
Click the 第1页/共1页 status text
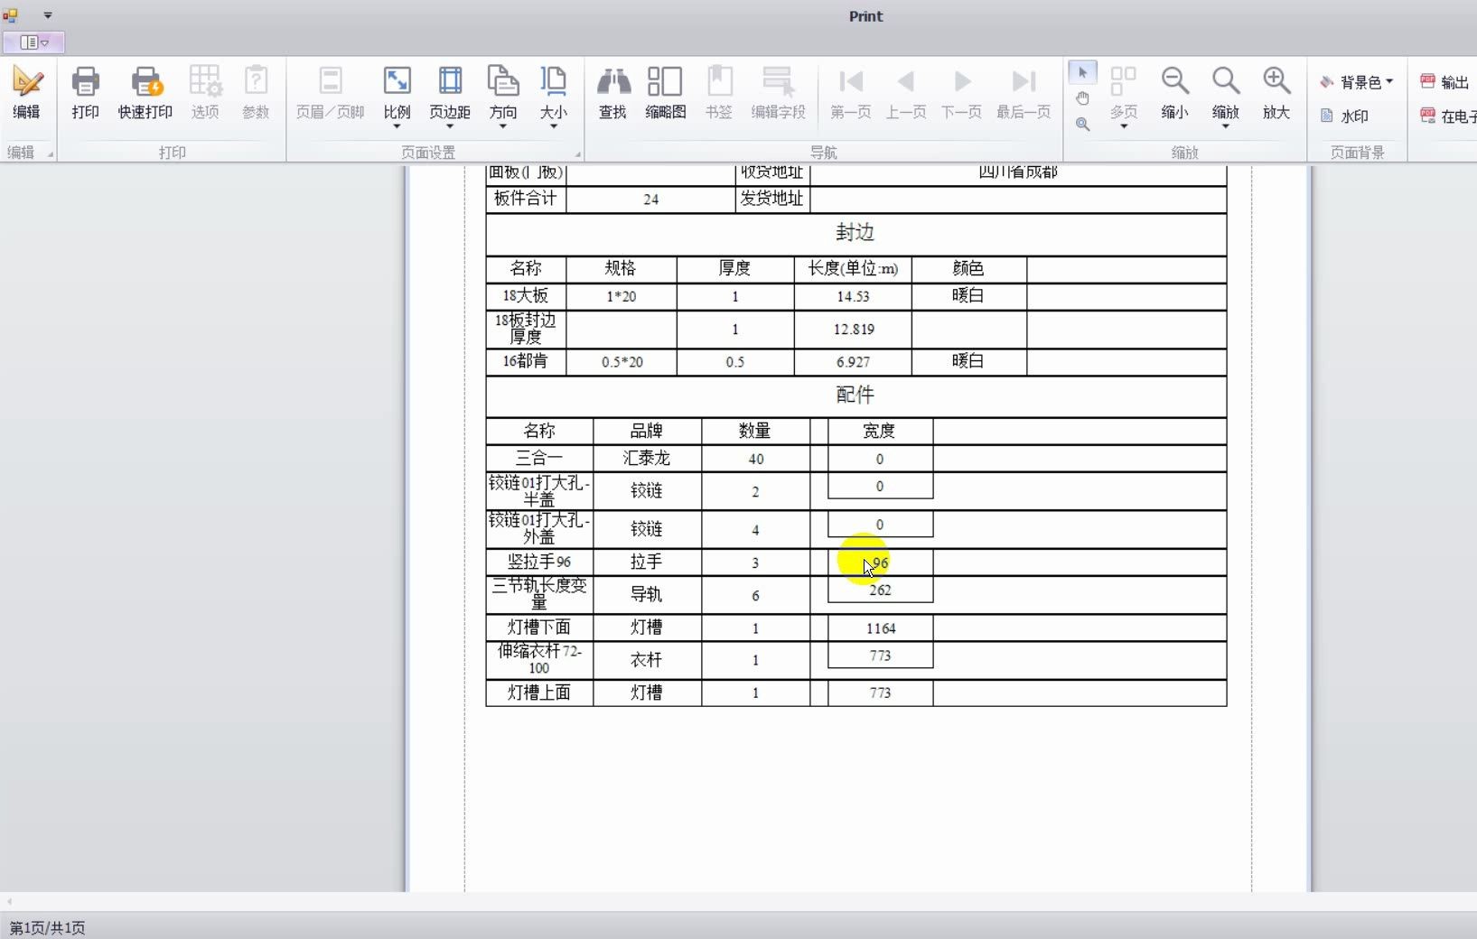tap(47, 927)
